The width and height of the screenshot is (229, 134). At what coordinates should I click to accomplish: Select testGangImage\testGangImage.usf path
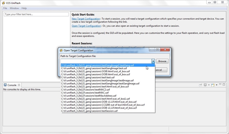tap(108, 83)
